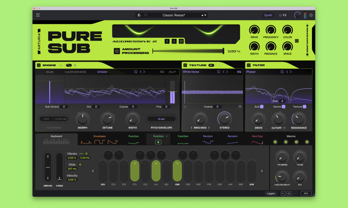Click the Cutoff keyboard tracking icon
Screen dimensions: 348x208
pyautogui.click(x=284, y=128)
